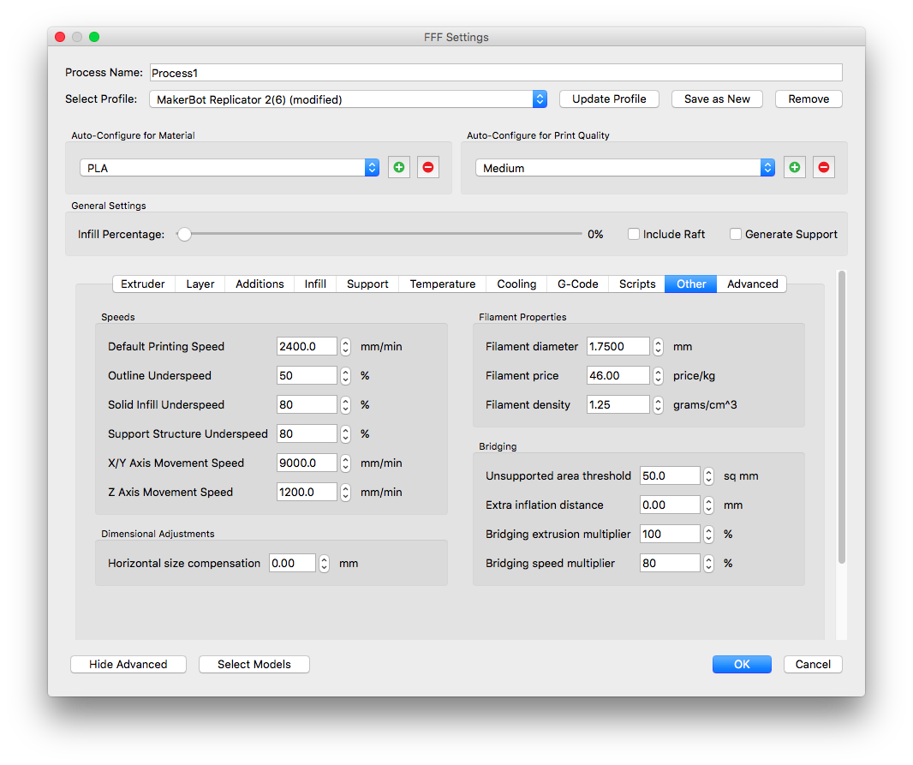Click the Infill Percentage slider handle
Viewport: 913px width, 765px height.
tap(183, 234)
